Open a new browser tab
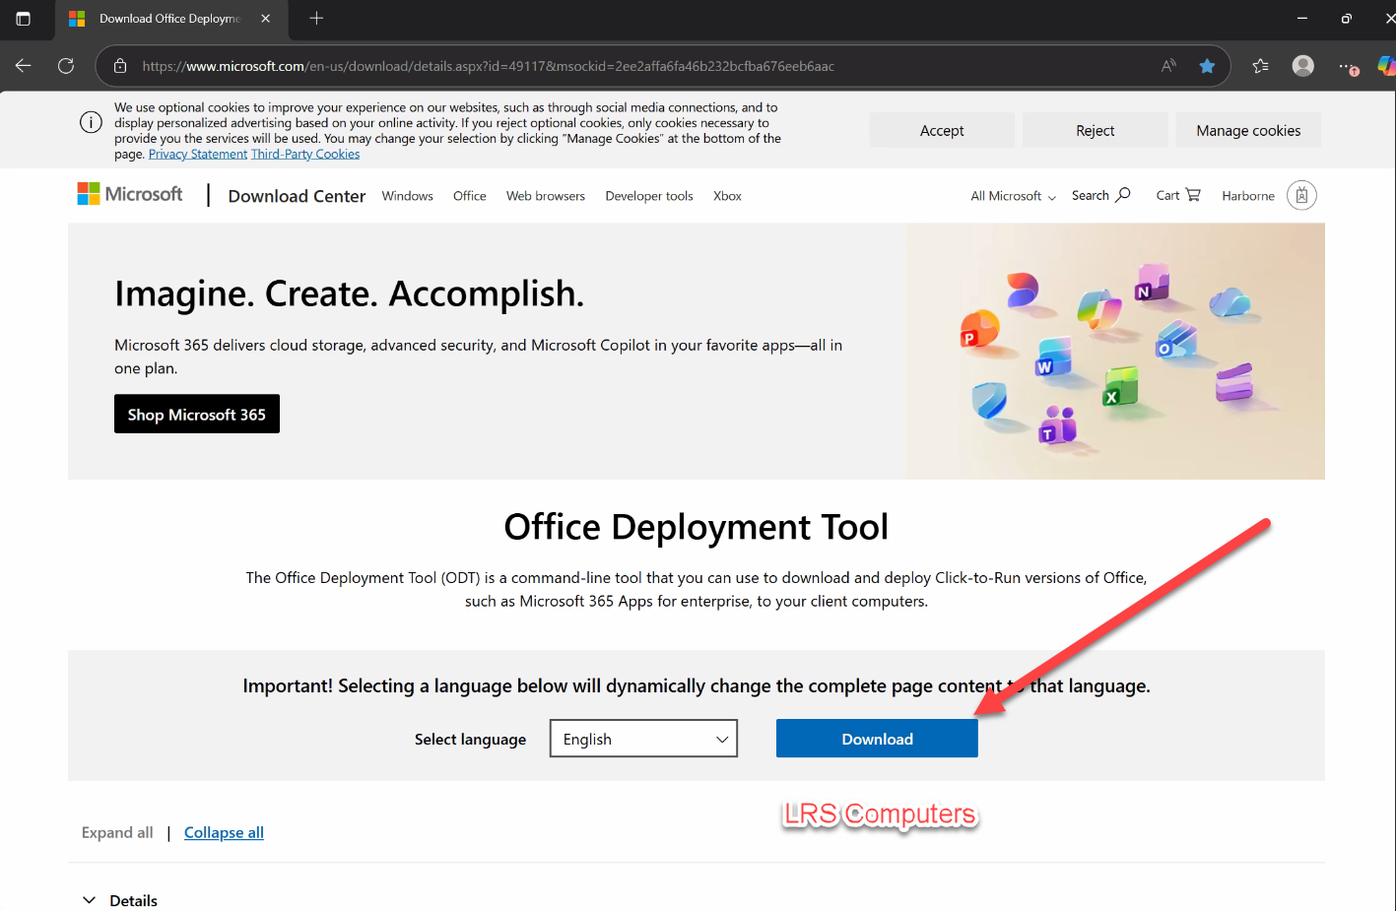The height and width of the screenshot is (911, 1396). 316,19
